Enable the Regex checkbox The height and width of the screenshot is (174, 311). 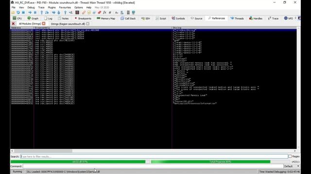(290, 157)
